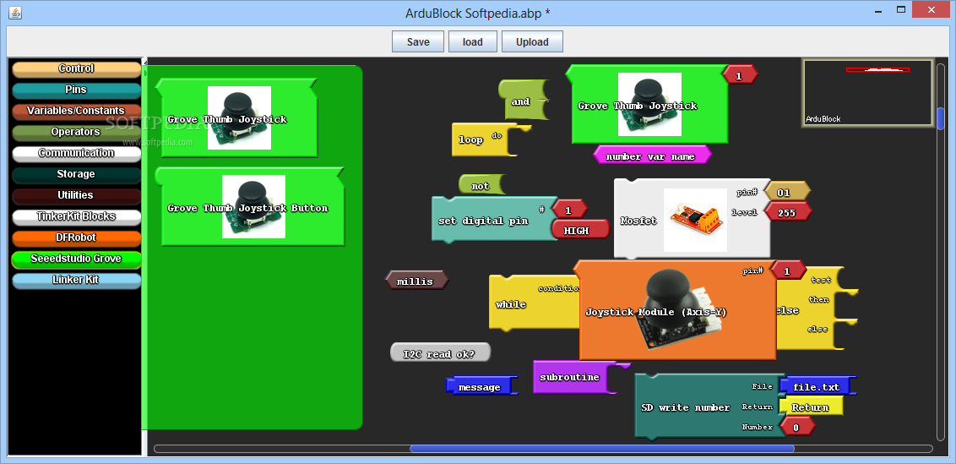956x464 pixels.
Task: Select the Joystick Module (Axis-Y) block
Action: coord(676,311)
